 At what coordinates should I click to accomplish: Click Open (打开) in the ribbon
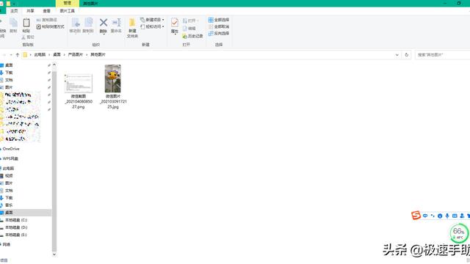click(191, 21)
